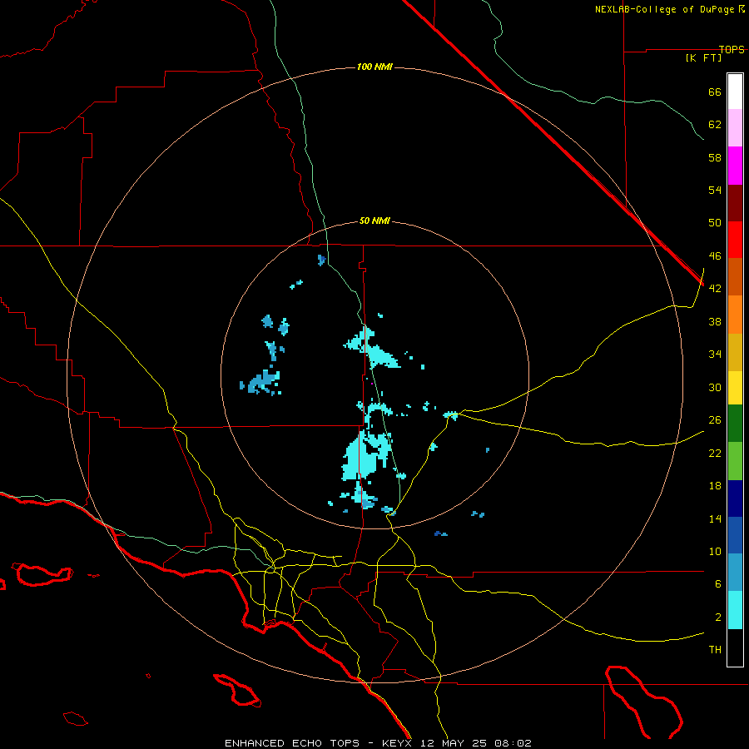The image size is (749, 749).
Task: Click the legend value 6
Action: [718, 584]
